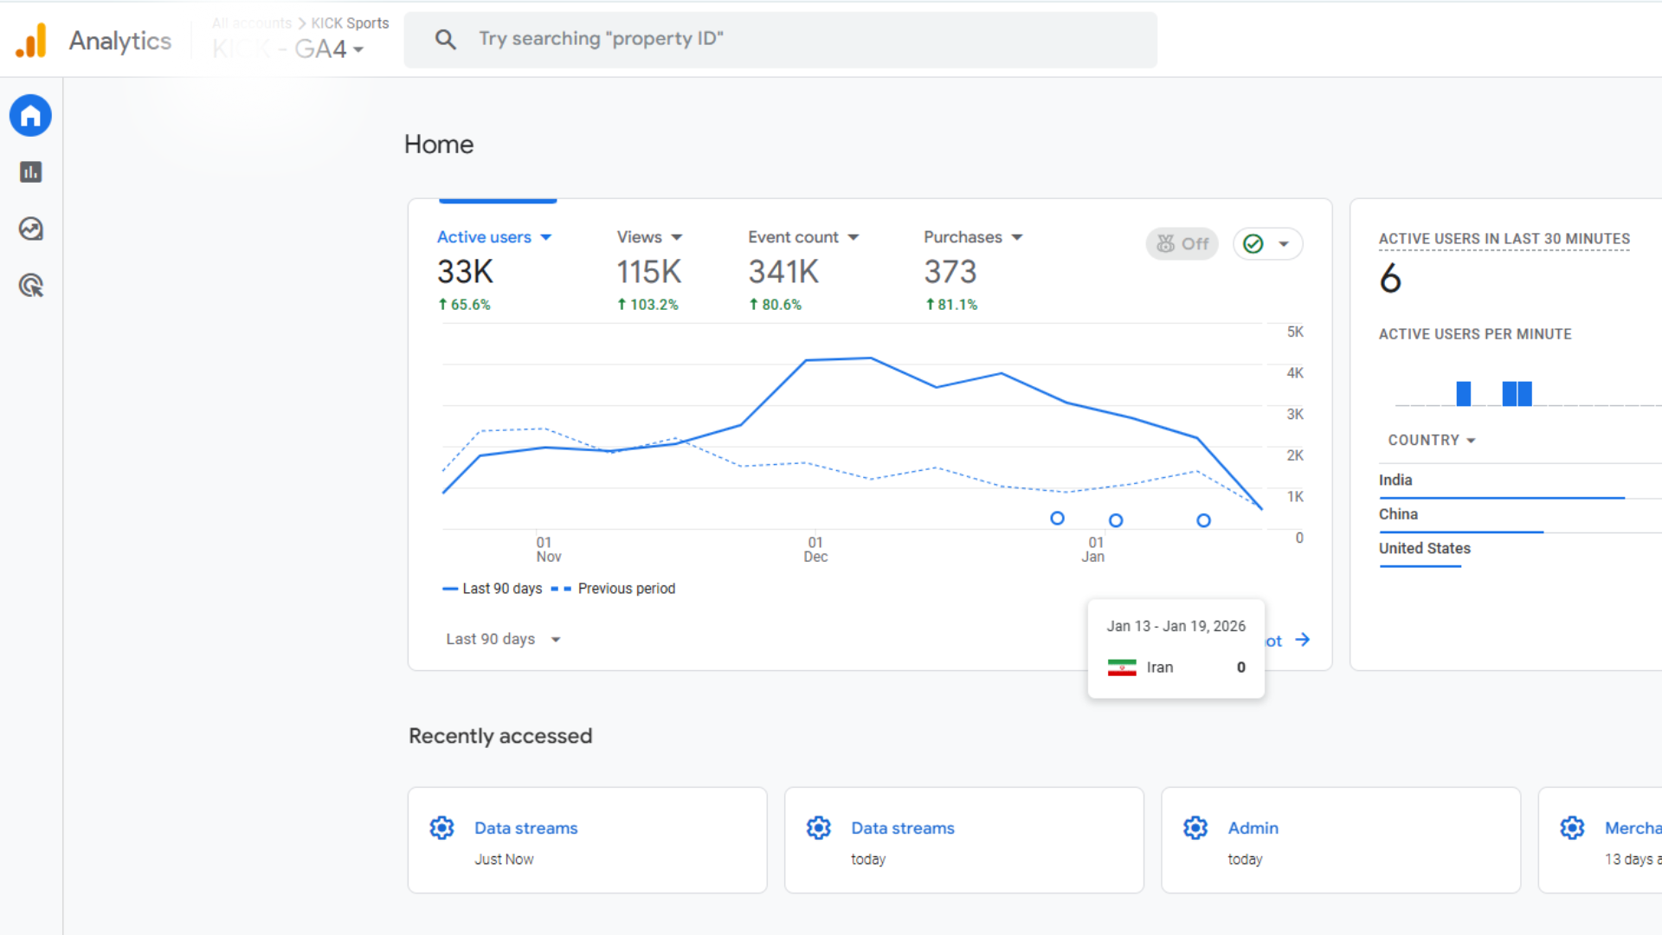Select the Views 115K metric tab
Screen dimensions: 1662x935
coord(649,269)
